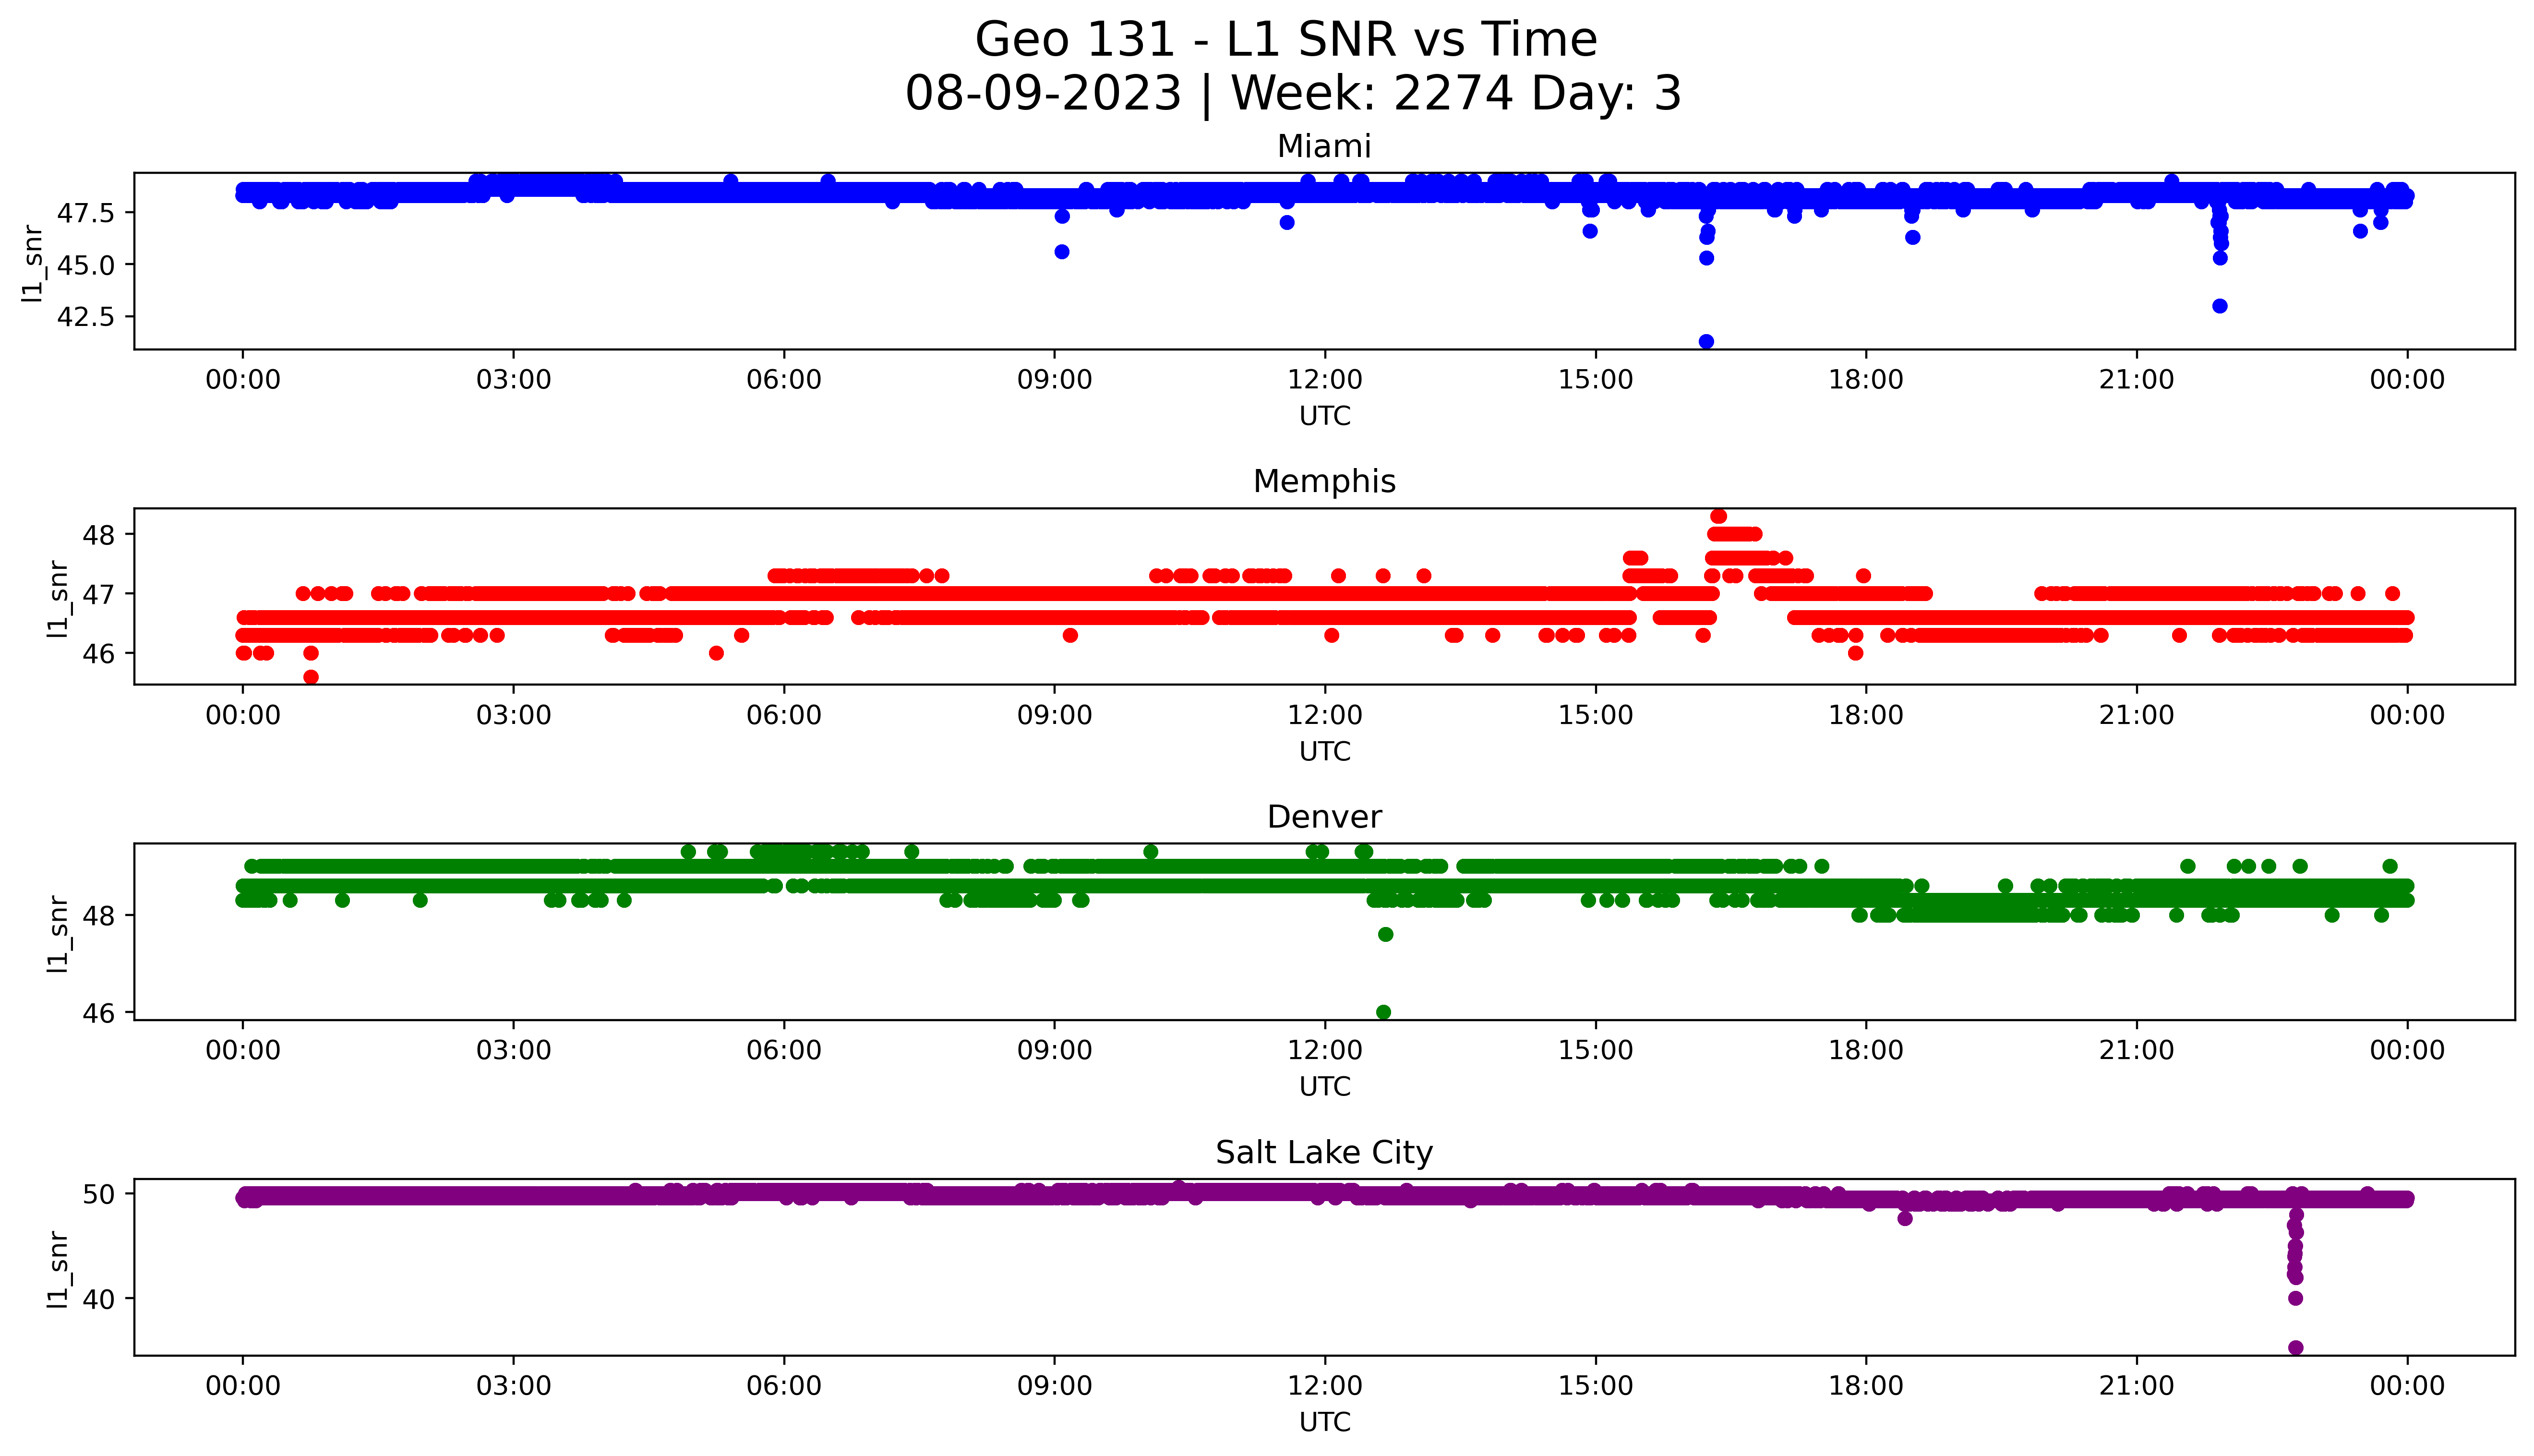Click the 46 y-tick on Denver plot
This screenshot has height=1456, width=2534.
point(99,1014)
